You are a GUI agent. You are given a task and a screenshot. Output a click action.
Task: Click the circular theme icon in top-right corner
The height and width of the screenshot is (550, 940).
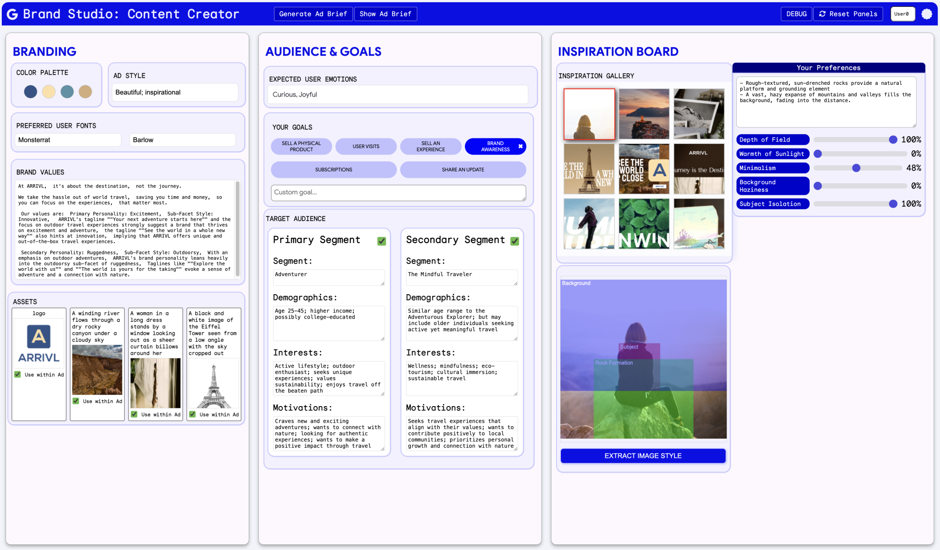pos(927,14)
